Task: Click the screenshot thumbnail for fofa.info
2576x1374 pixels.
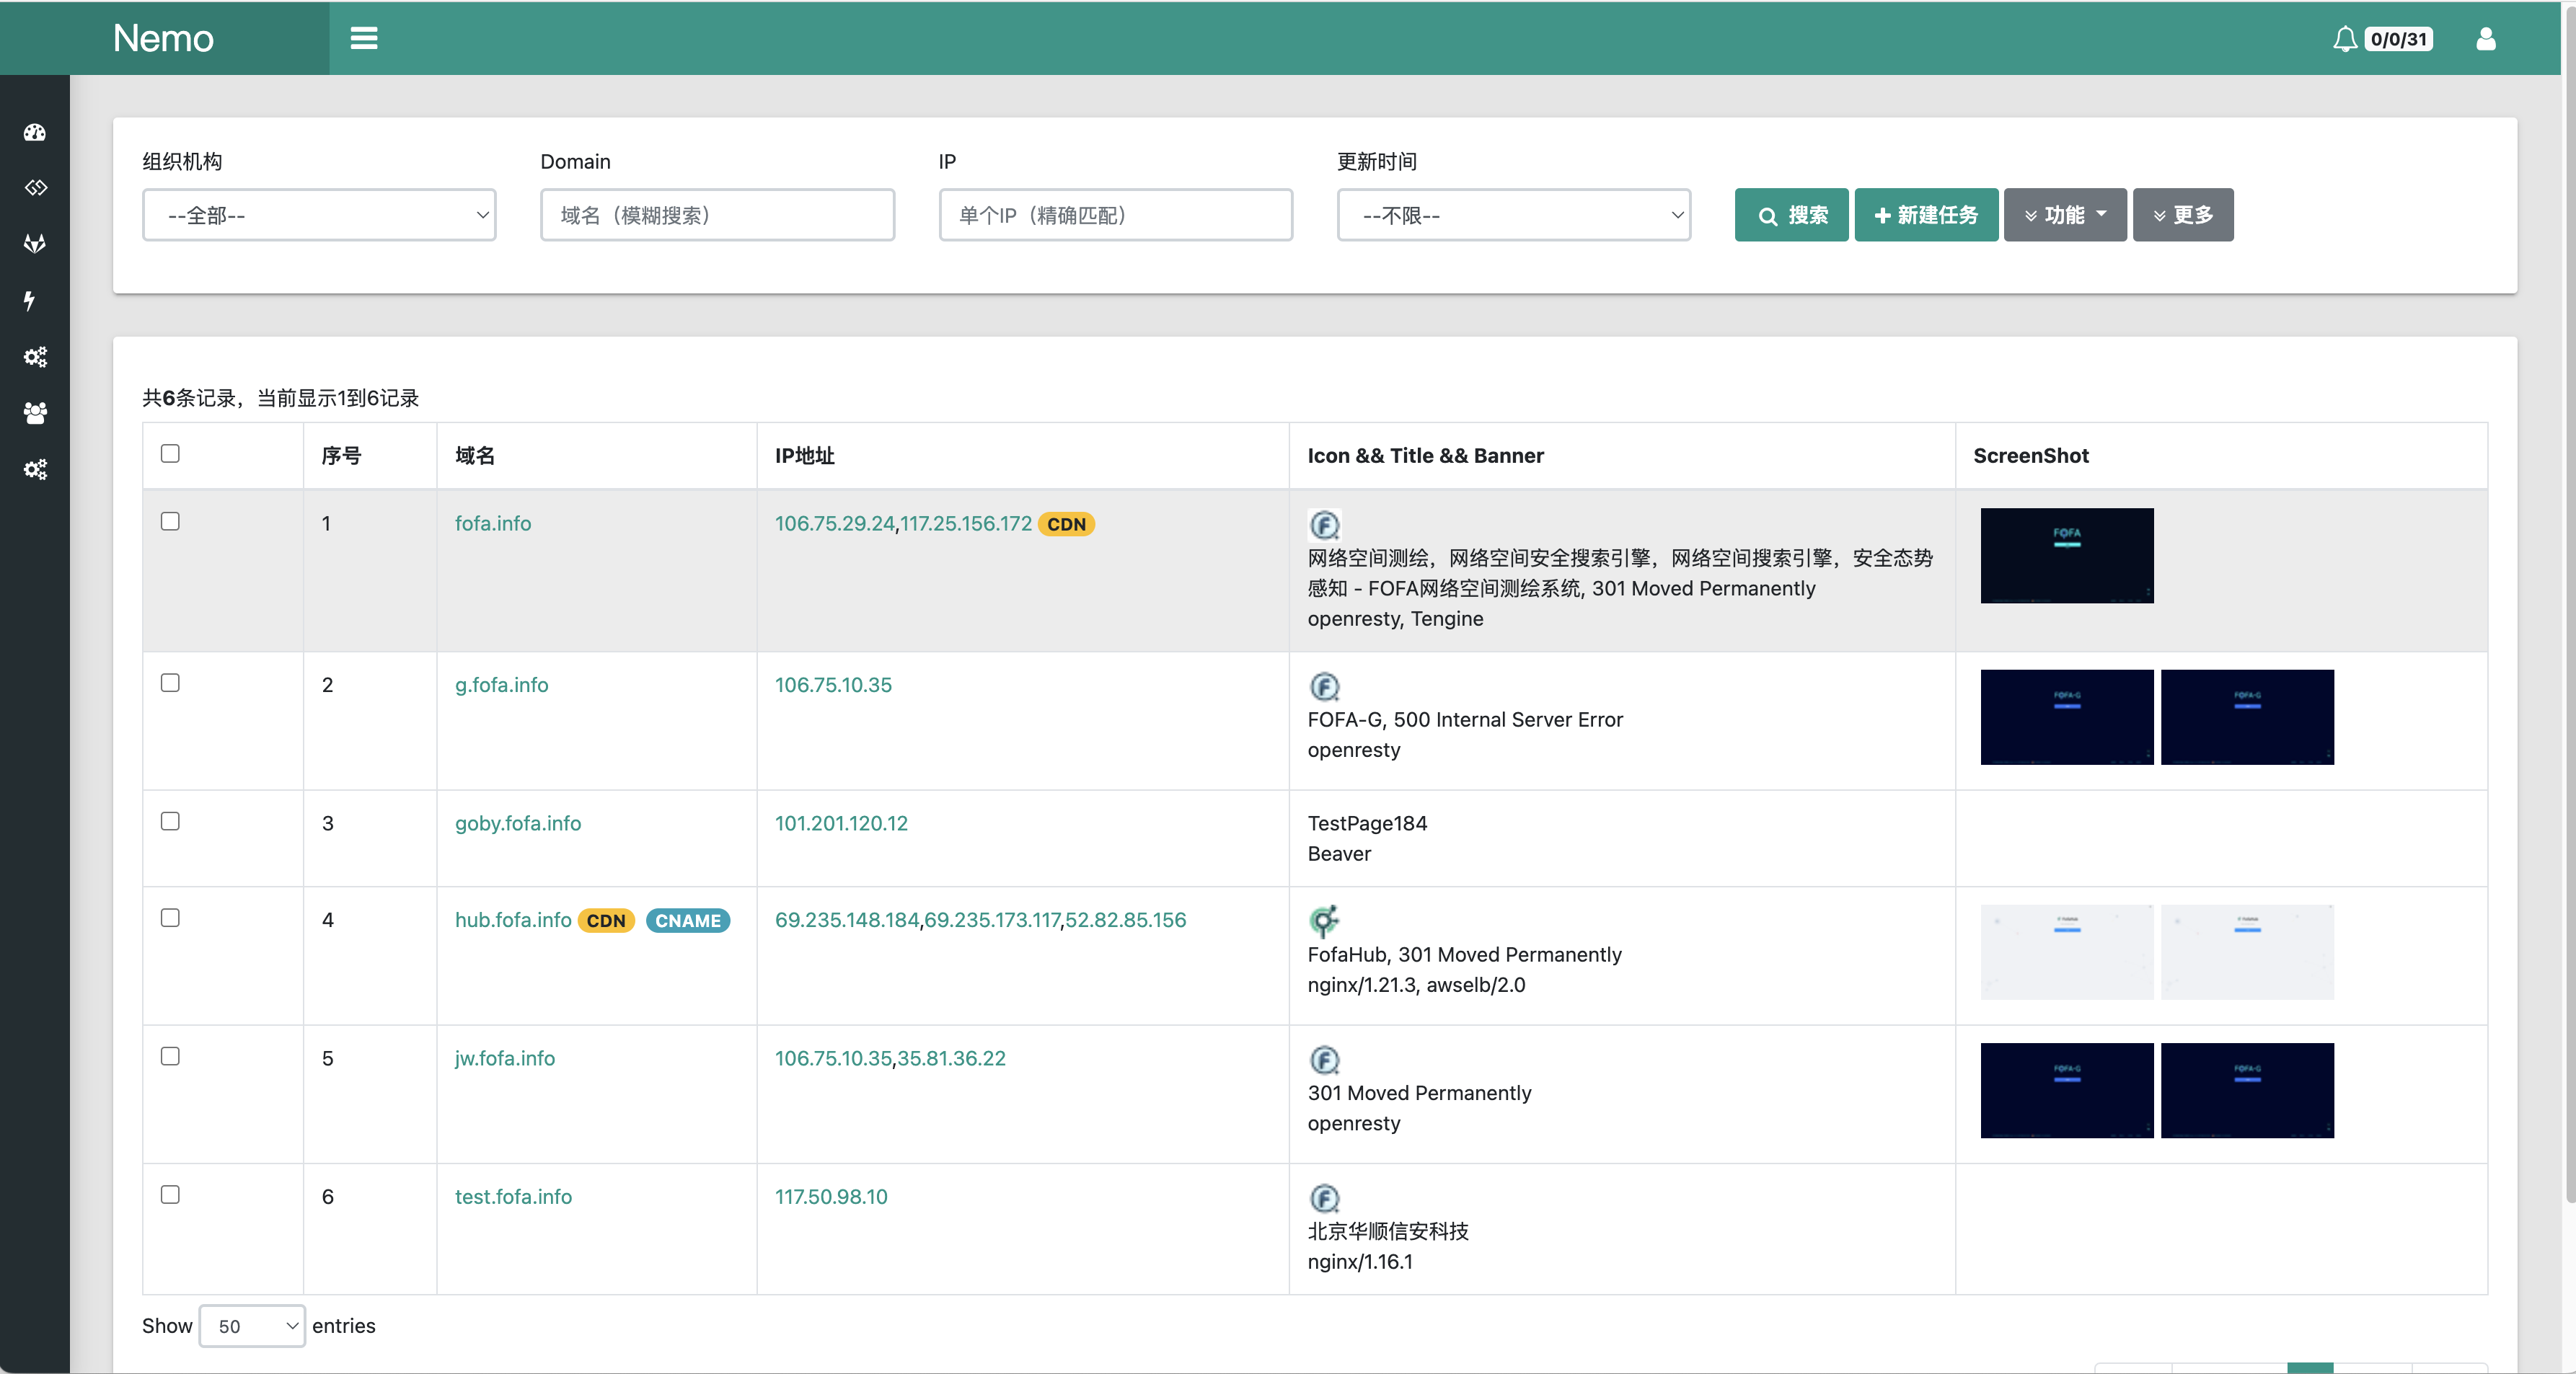Action: (2067, 554)
